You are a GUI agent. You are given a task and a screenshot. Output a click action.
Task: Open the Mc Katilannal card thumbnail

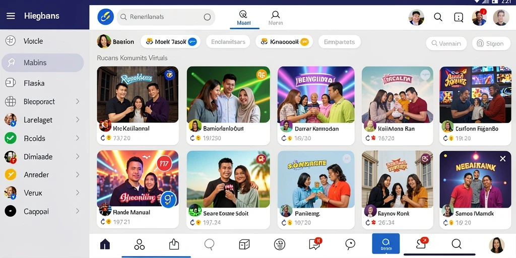(138, 94)
